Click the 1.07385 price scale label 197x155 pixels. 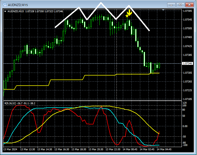click(x=188, y=55)
